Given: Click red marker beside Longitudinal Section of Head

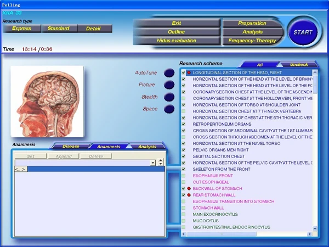Looking at the screenshot, I should (x=189, y=72).
